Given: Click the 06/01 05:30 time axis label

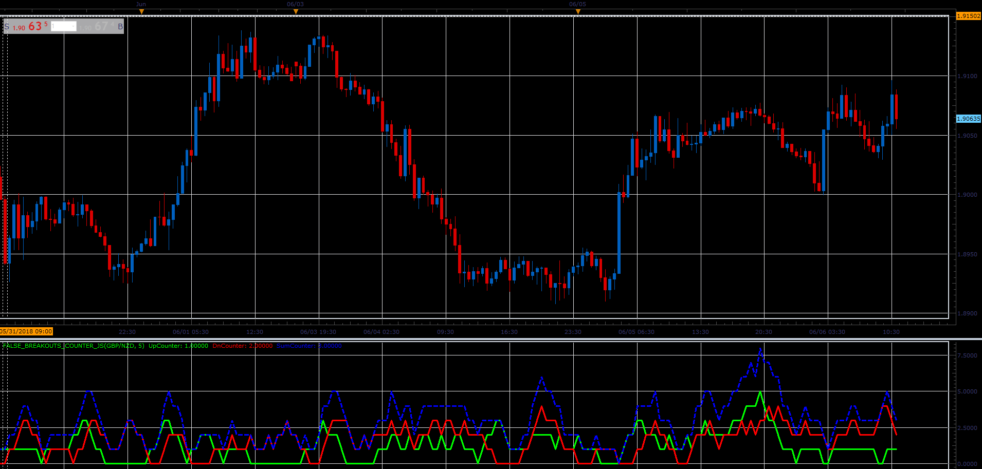Looking at the screenshot, I should click(191, 332).
